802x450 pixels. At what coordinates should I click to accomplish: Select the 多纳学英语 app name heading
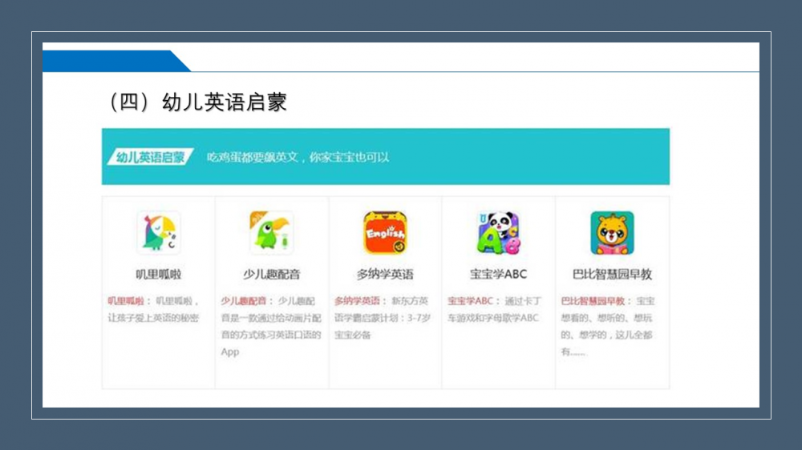385,274
